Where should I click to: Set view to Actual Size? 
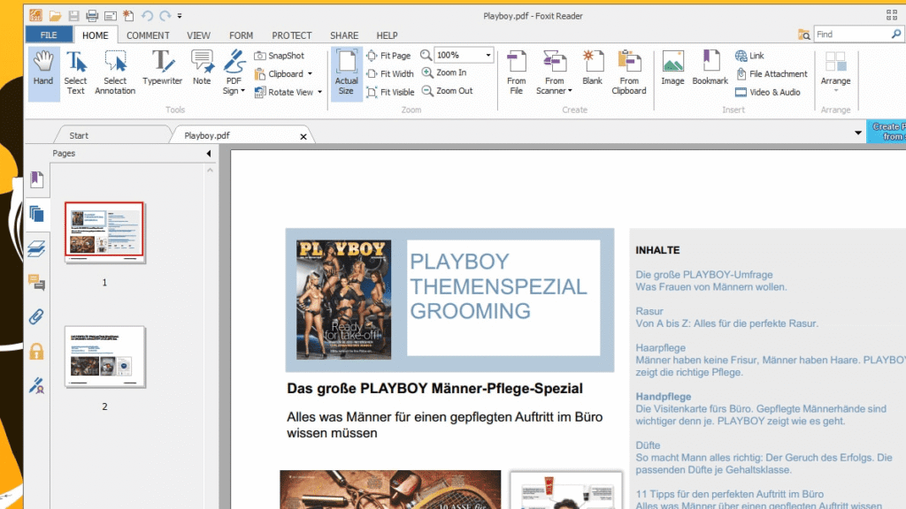[x=346, y=74]
